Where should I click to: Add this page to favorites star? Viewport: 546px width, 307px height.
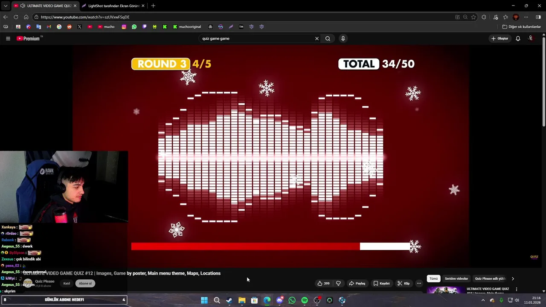click(473, 17)
